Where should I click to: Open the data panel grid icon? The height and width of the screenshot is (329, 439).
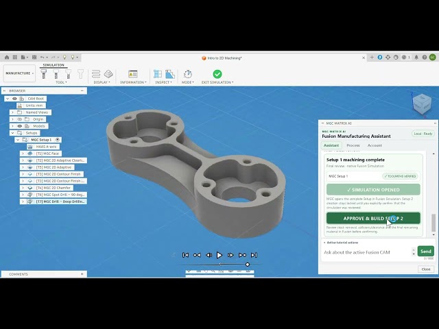(x=15, y=58)
